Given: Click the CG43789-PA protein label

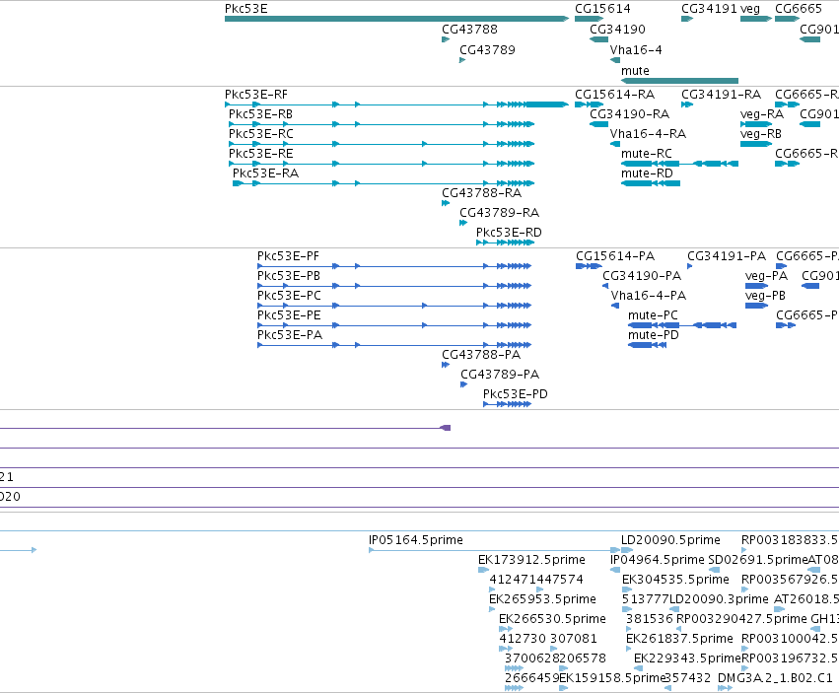Looking at the screenshot, I should (500, 375).
